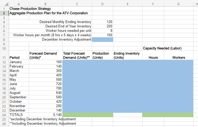Select green Total Forecast Demand totals cell

tap(77, 115)
